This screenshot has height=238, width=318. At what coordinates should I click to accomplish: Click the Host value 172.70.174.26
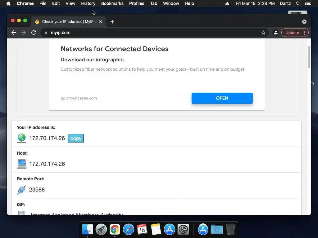pyautogui.click(x=47, y=164)
